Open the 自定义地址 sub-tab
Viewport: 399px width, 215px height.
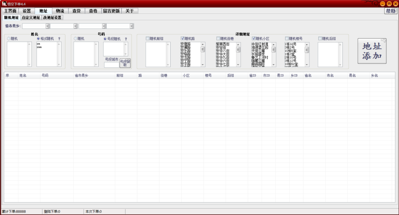(x=31, y=18)
